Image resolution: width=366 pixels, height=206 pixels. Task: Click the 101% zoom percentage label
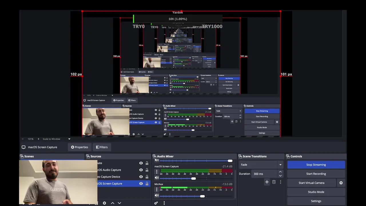pos(31,139)
